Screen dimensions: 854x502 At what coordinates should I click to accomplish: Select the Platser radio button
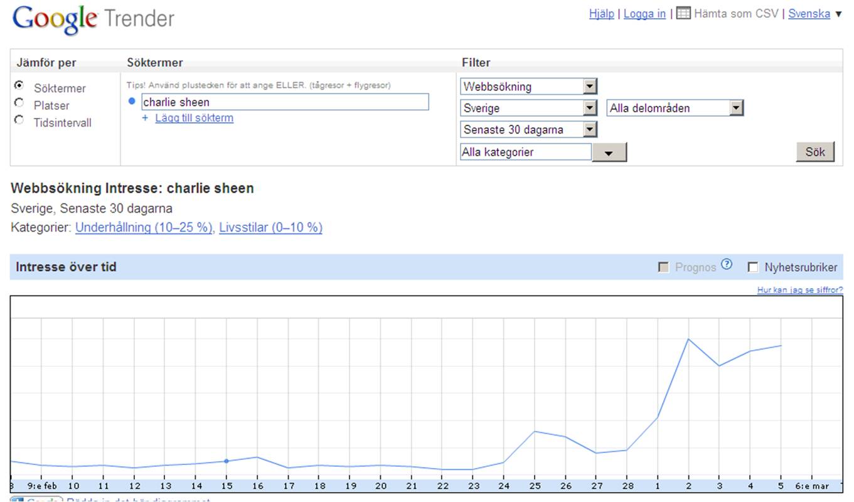pyautogui.click(x=19, y=103)
